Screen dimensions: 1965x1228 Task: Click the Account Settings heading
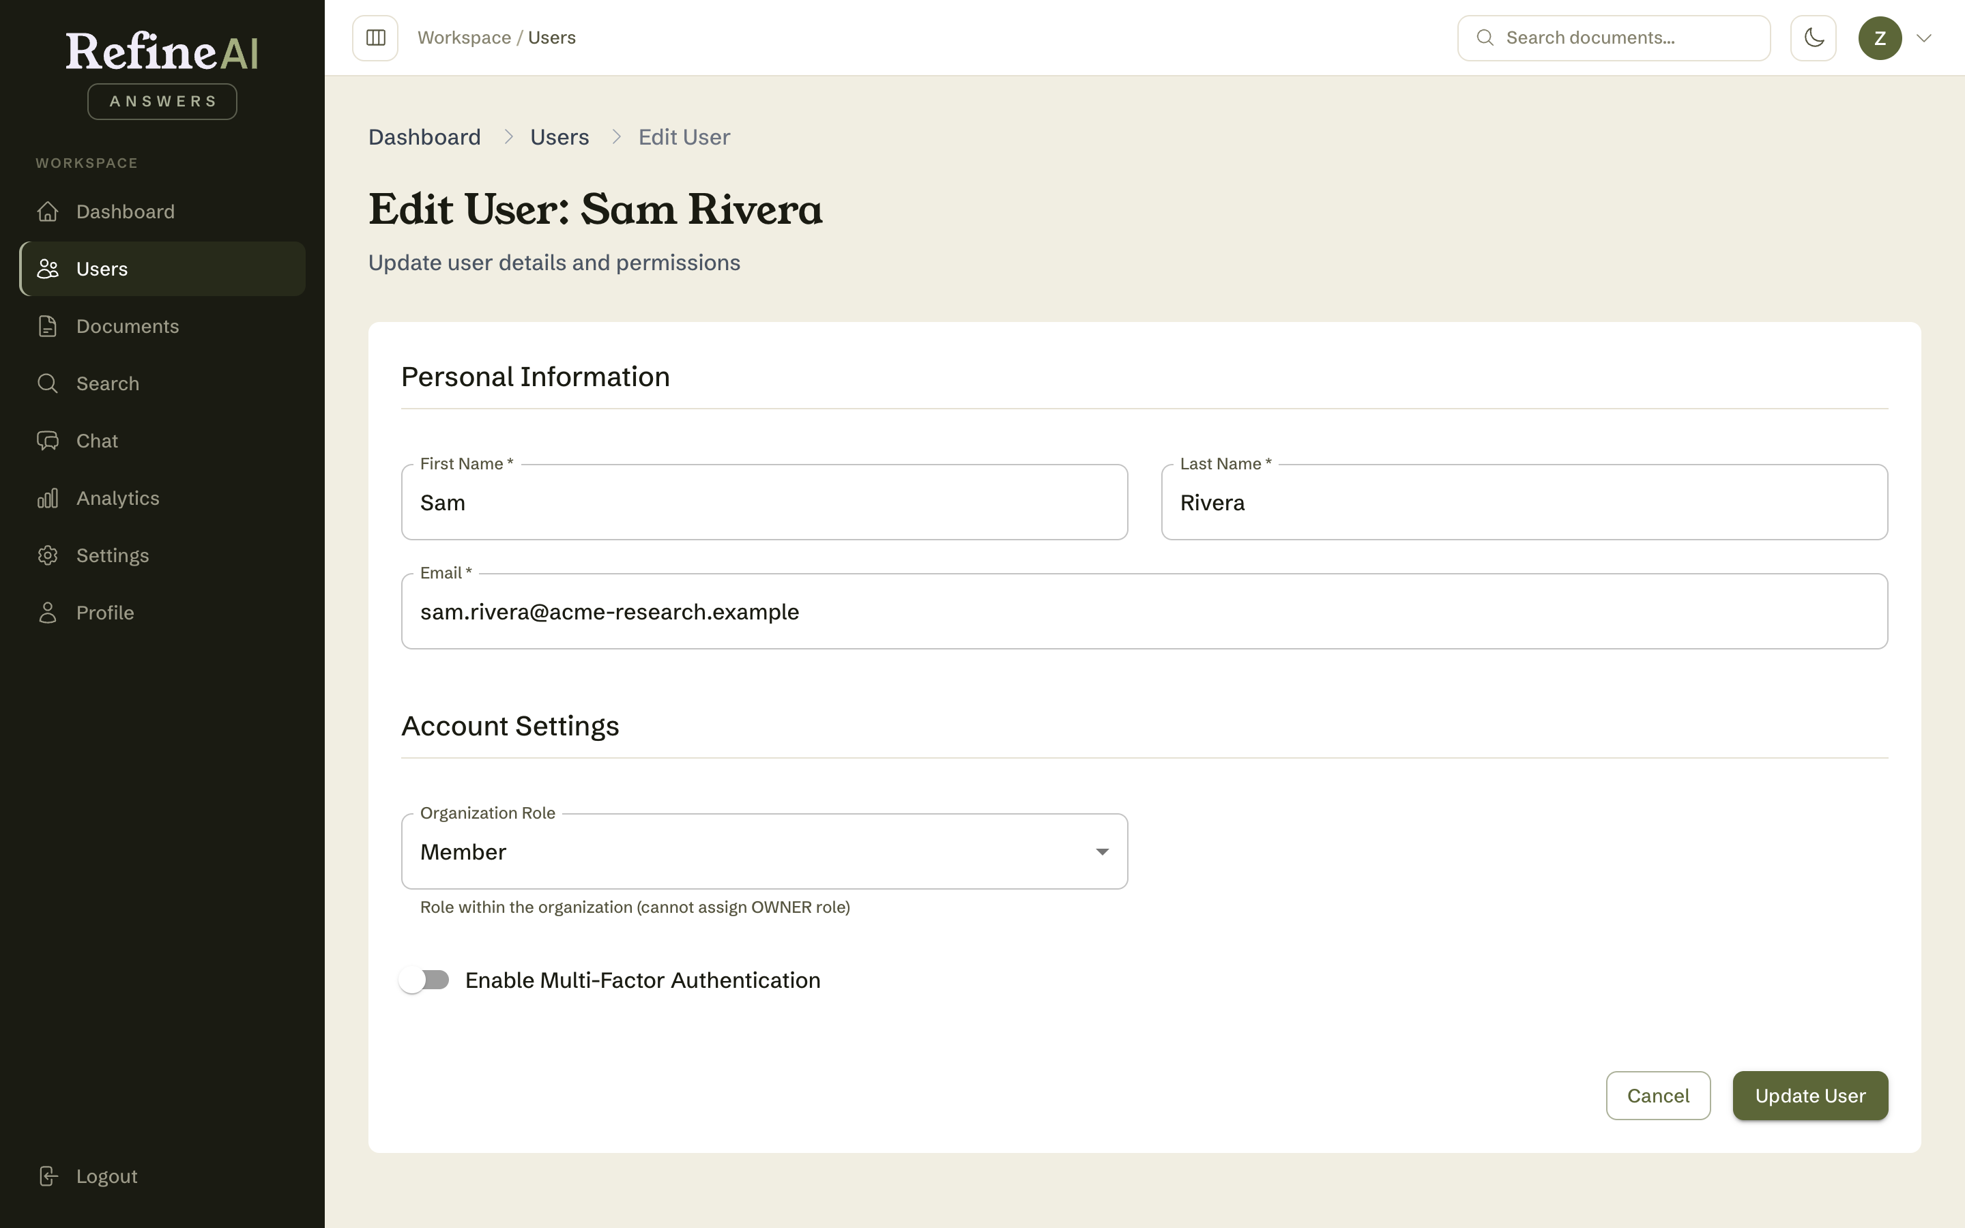point(510,725)
